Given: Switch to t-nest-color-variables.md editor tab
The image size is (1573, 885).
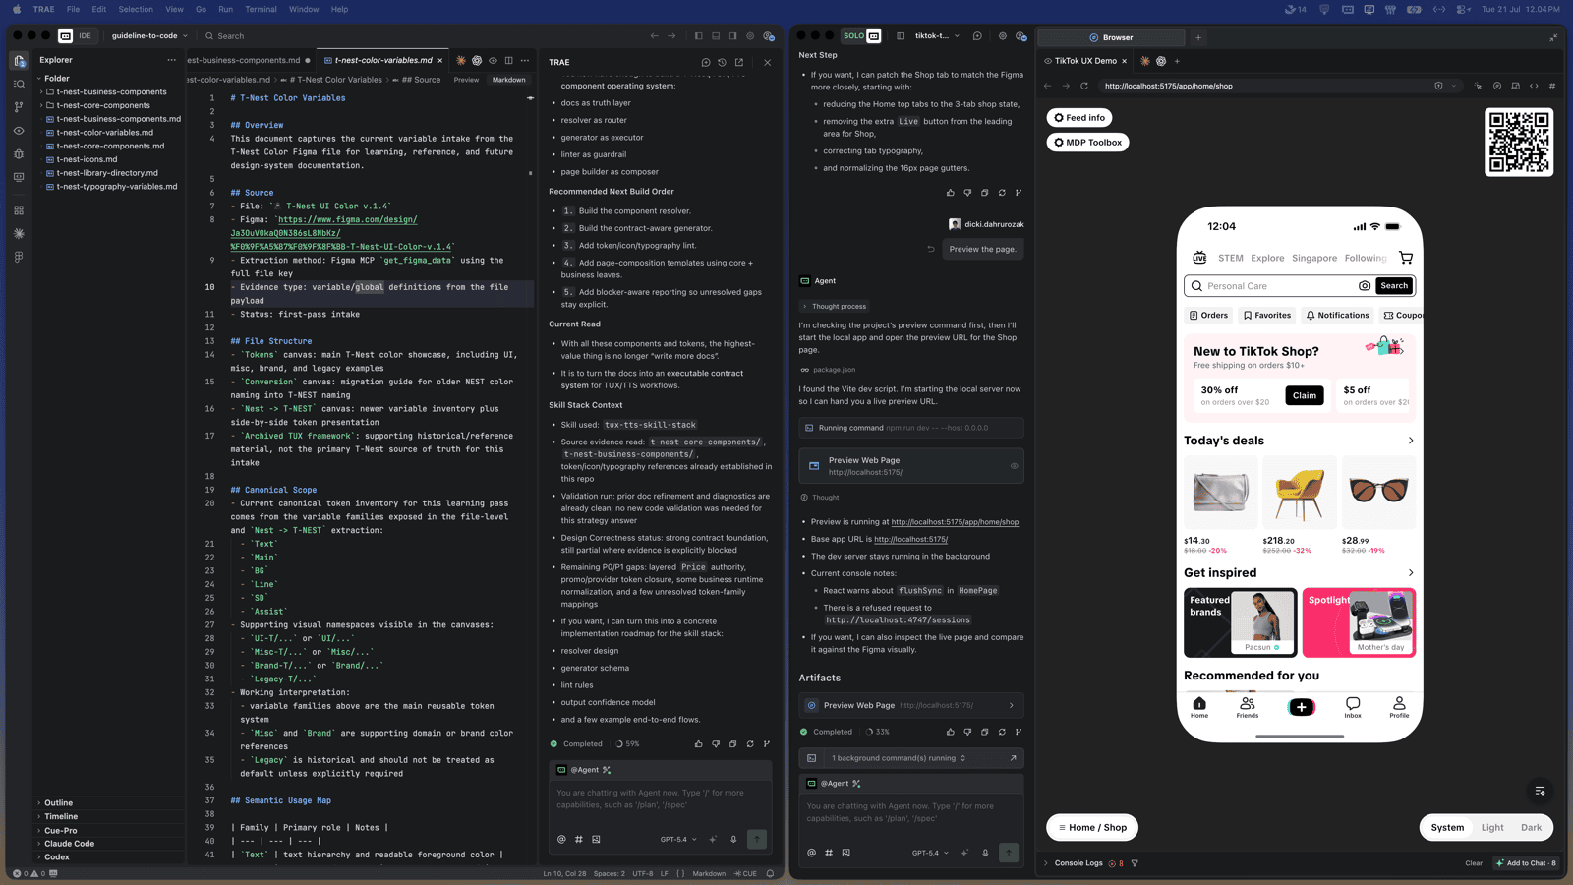Looking at the screenshot, I should [x=383, y=60].
